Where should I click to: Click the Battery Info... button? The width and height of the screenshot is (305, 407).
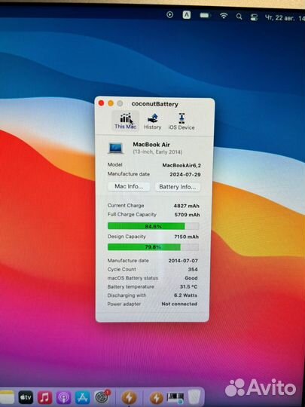pos(178,187)
